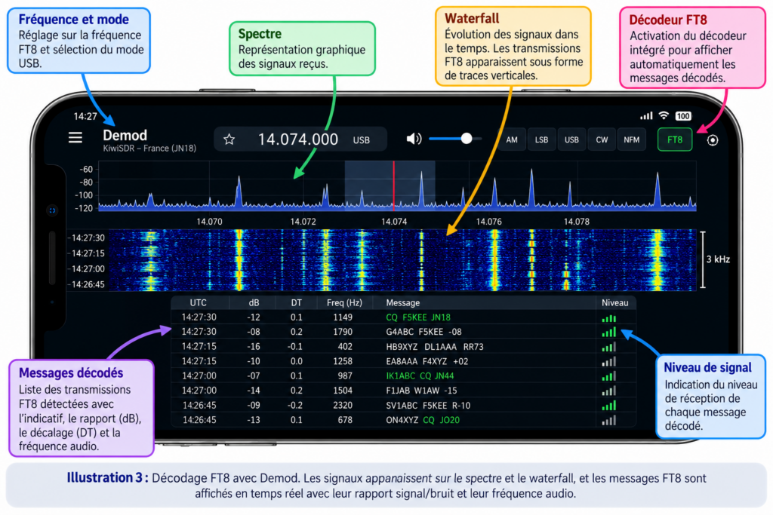Click the Message column header
773x515 pixels.
[x=403, y=303]
